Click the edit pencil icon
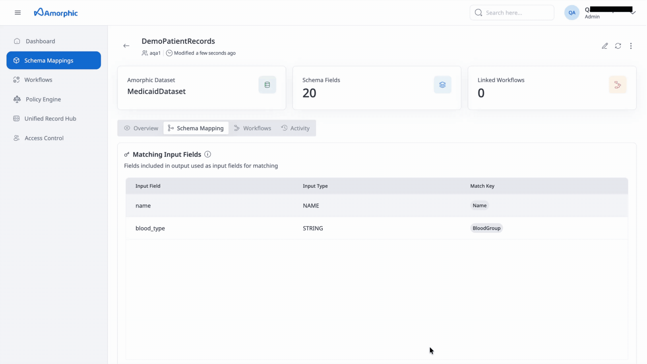The height and width of the screenshot is (364, 647). pyautogui.click(x=605, y=46)
